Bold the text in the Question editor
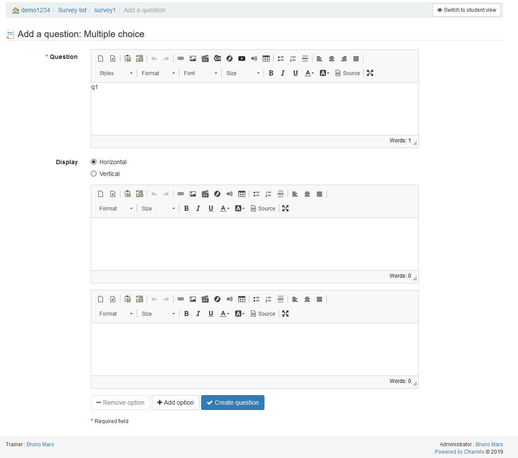 (x=271, y=73)
